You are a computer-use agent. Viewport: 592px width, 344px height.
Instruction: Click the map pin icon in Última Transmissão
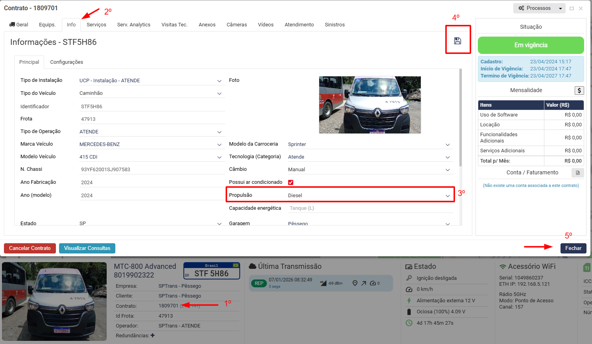(x=355, y=283)
